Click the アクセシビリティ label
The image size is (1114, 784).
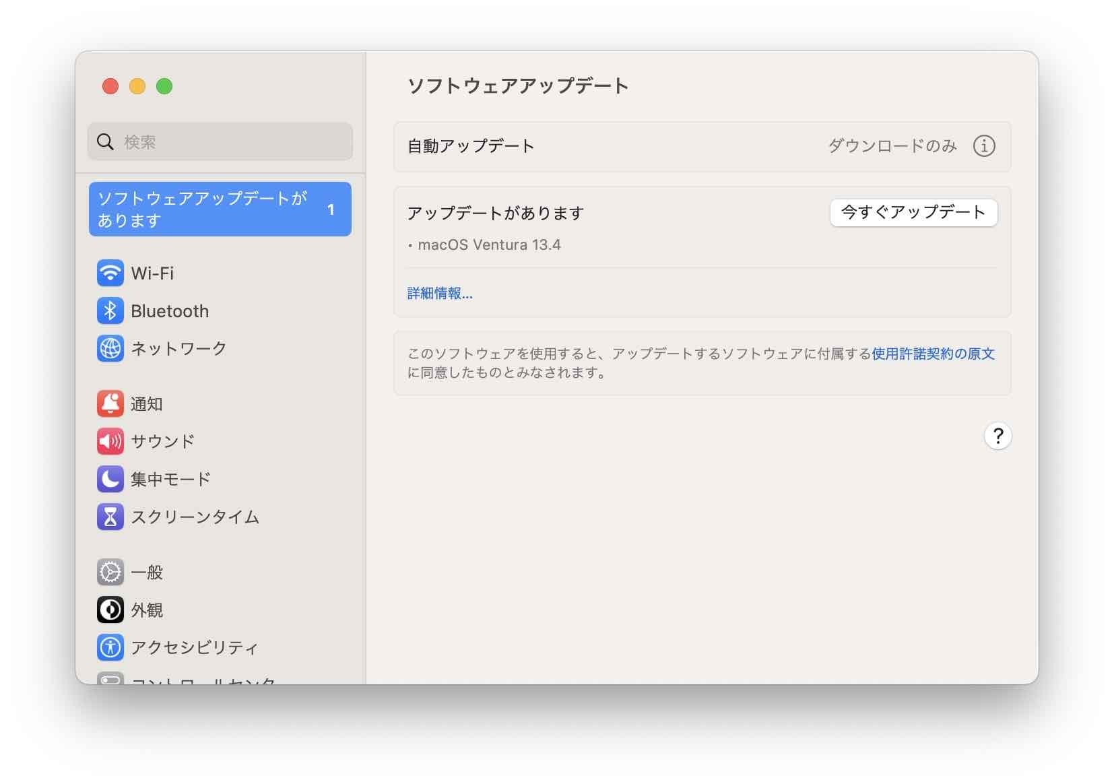point(195,648)
